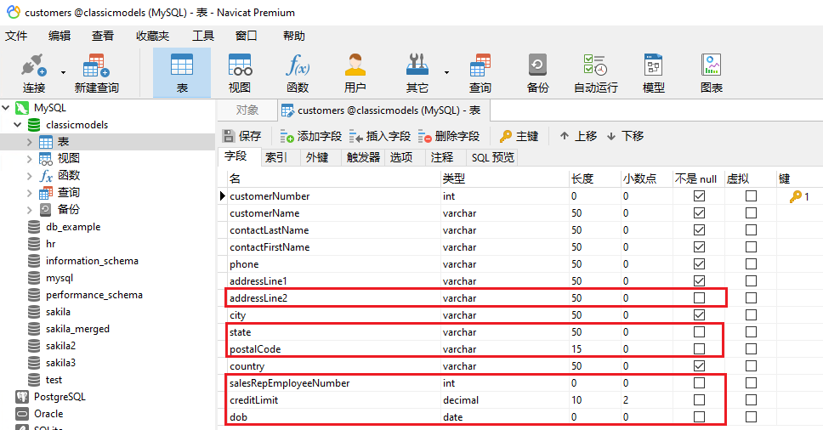Click Insert Field (插入字段) button
The image size is (823, 430).
380,136
